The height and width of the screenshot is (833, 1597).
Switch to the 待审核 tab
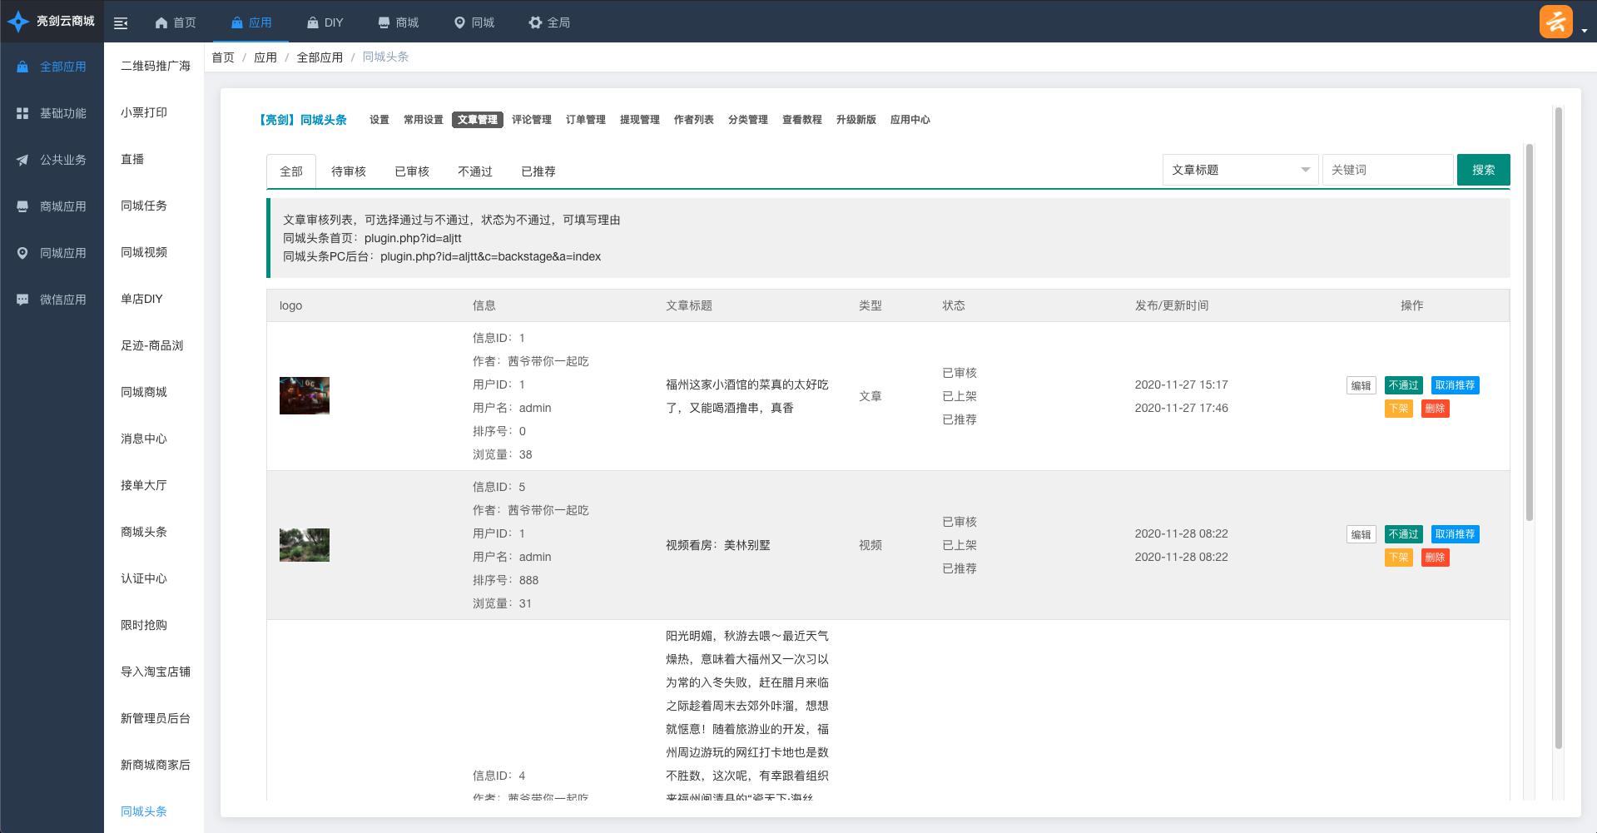pos(348,171)
